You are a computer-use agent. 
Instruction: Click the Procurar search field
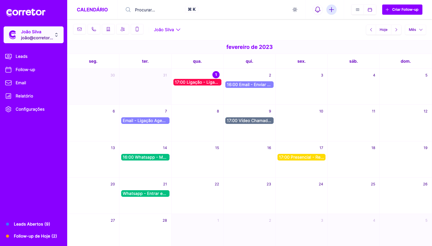tap(159, 10)
